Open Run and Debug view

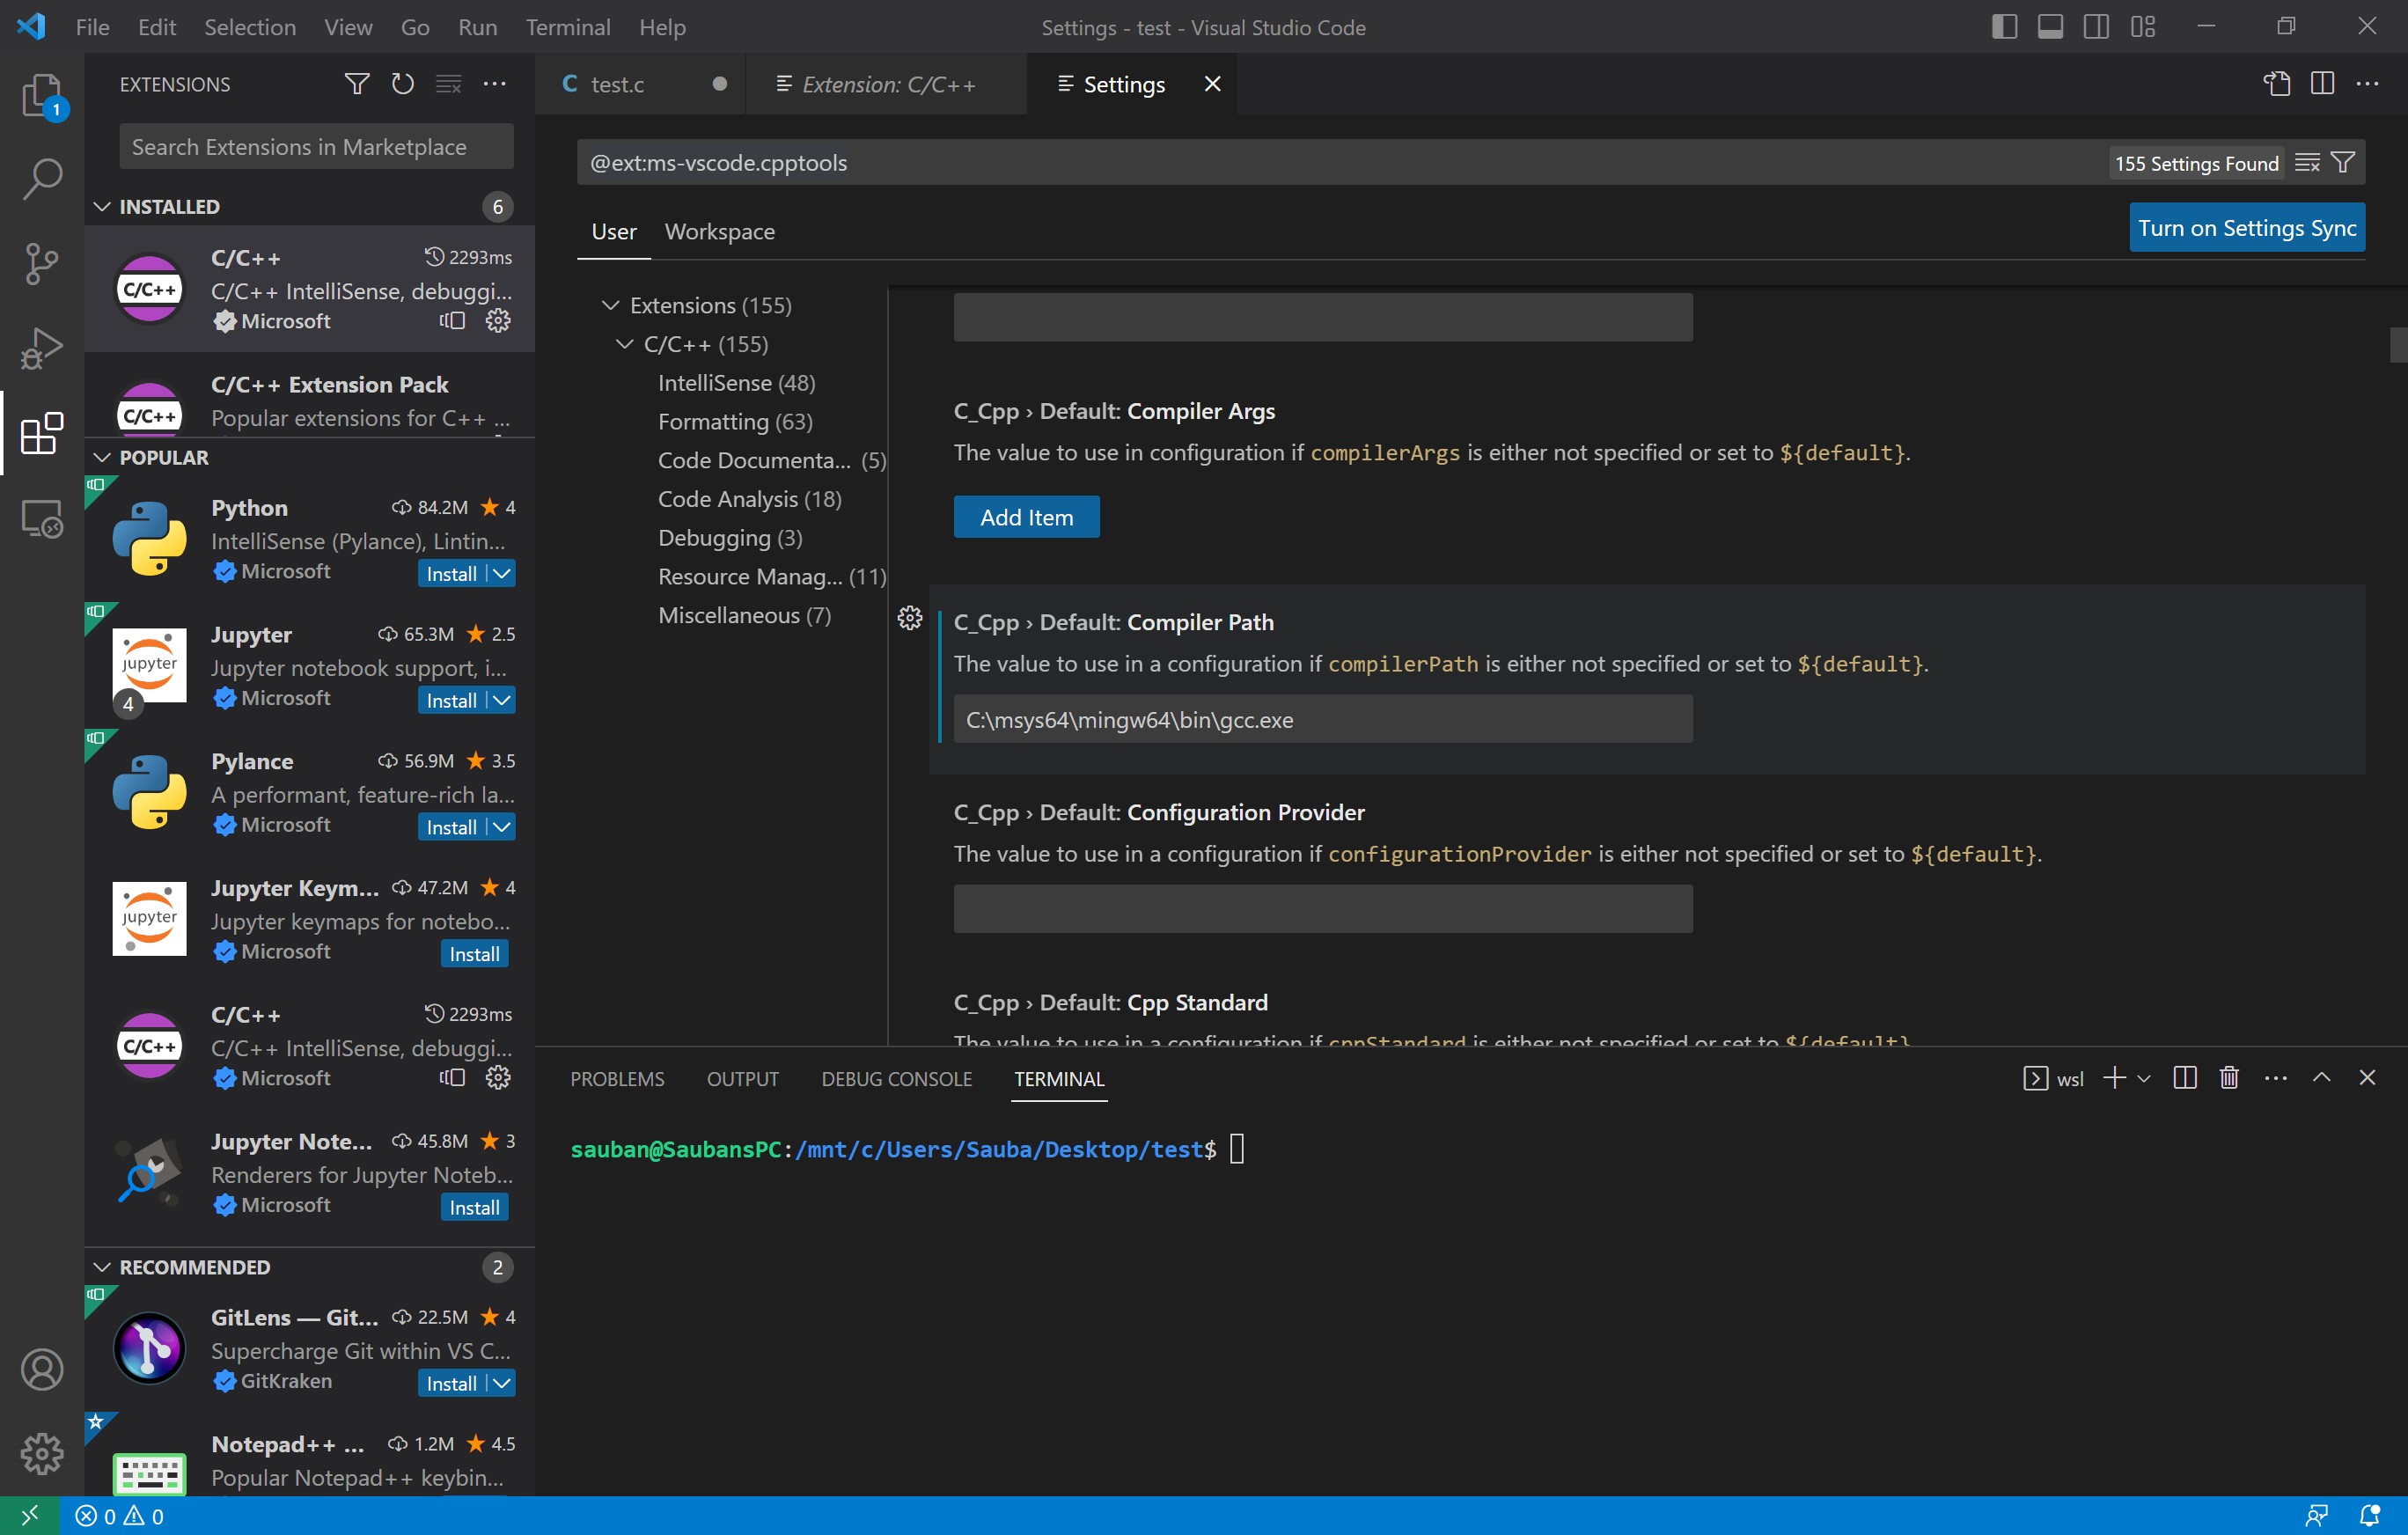tap(42, 348)
